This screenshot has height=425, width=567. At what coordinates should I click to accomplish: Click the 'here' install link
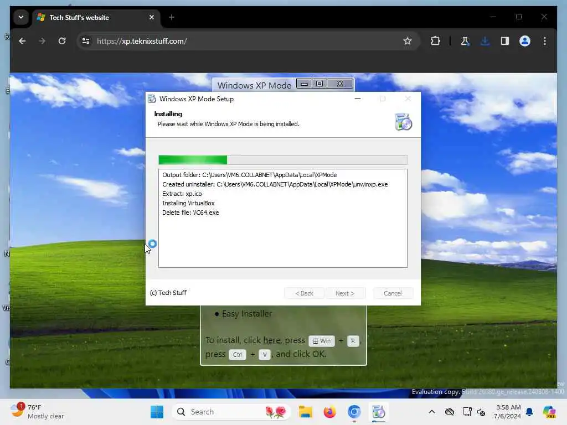271,340
